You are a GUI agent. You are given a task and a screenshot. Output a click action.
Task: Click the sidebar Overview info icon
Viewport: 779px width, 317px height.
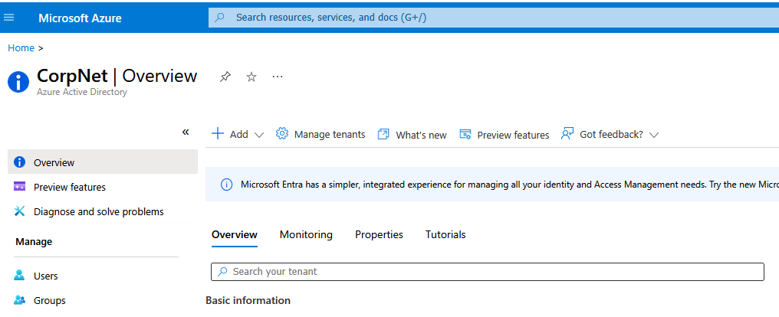[x=19, y=162]
